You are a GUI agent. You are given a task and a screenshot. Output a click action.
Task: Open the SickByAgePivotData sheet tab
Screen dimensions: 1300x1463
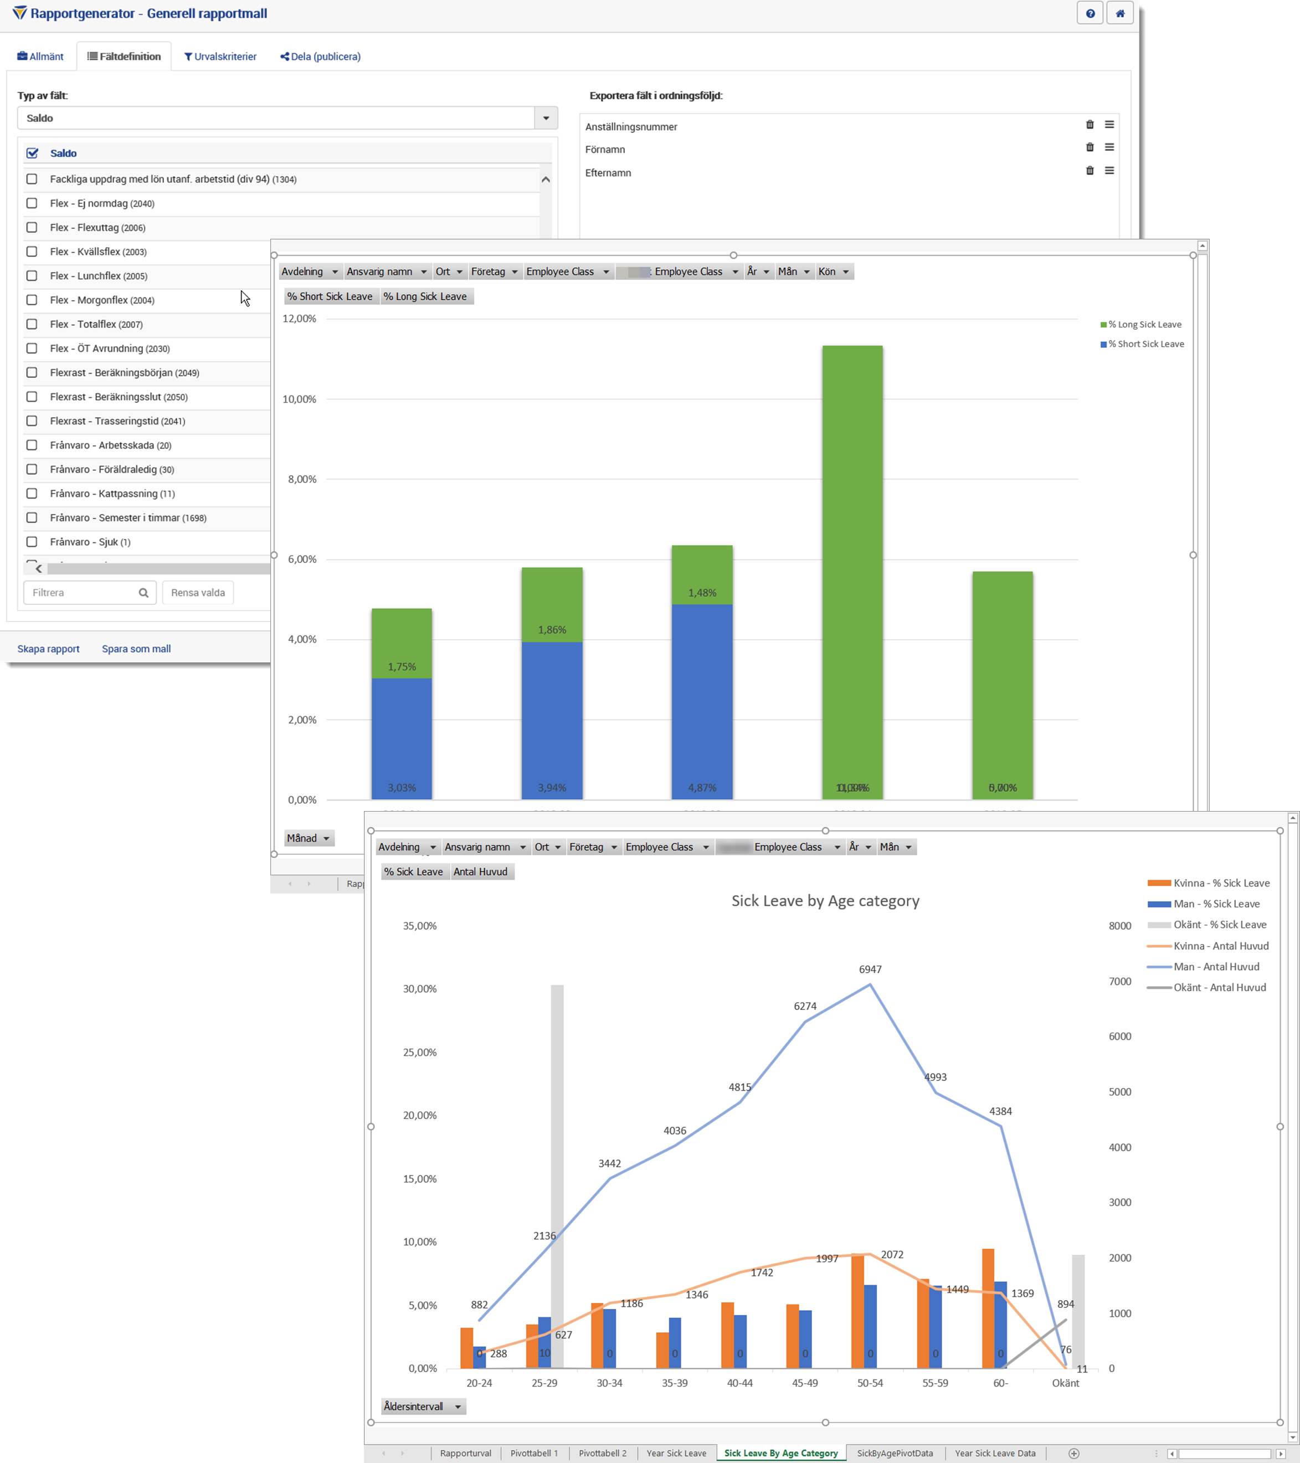[895, 1453]
